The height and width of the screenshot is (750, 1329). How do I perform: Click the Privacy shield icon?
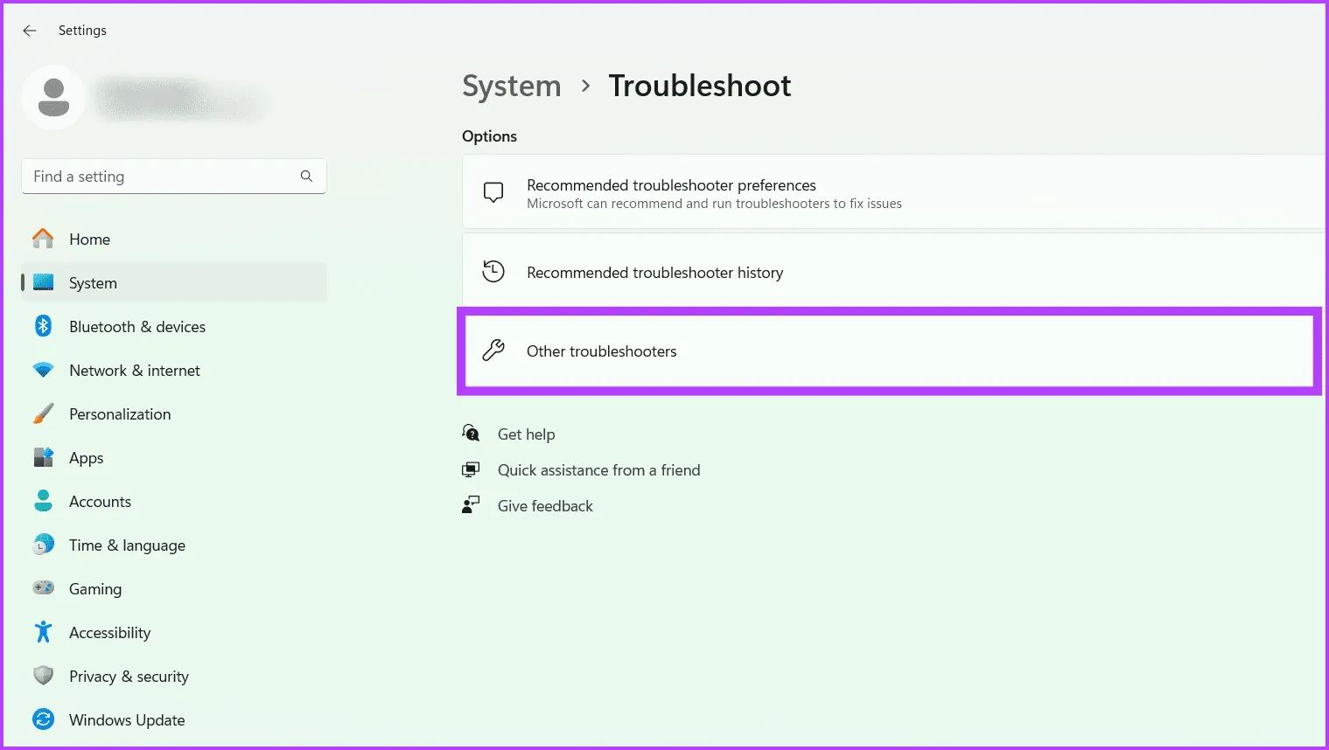tap(43, 676)
